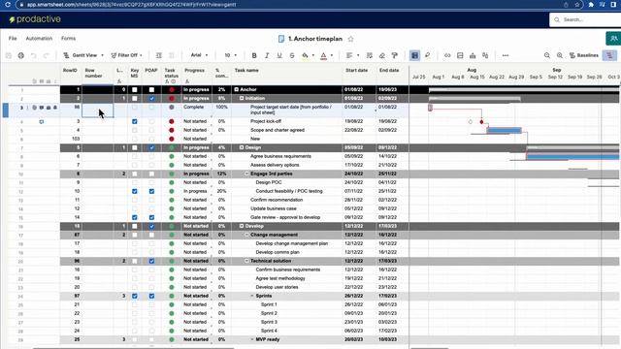Open the Forms menu
Screen dimensions: 621x349
tap(68, 39)
